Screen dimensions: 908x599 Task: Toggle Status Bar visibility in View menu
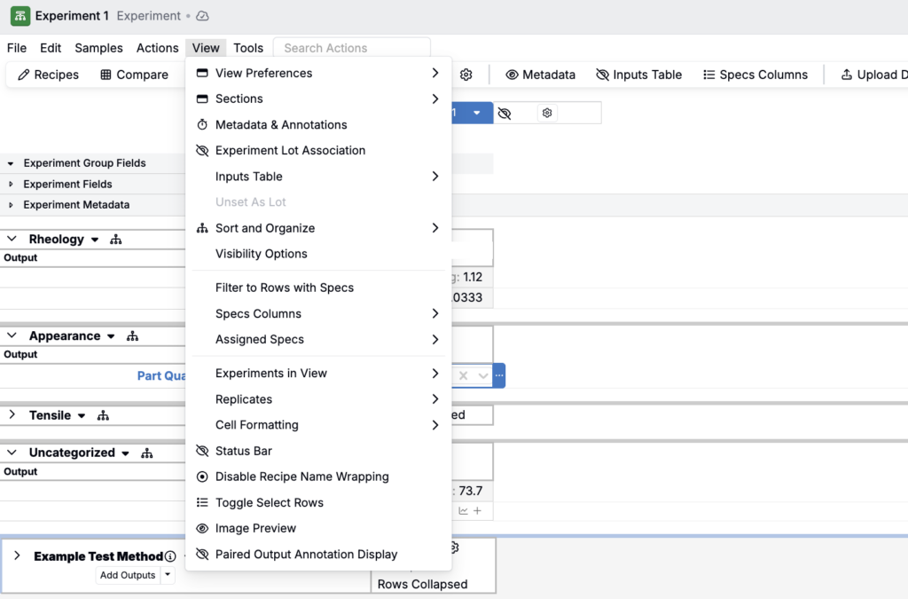point(244,451)
